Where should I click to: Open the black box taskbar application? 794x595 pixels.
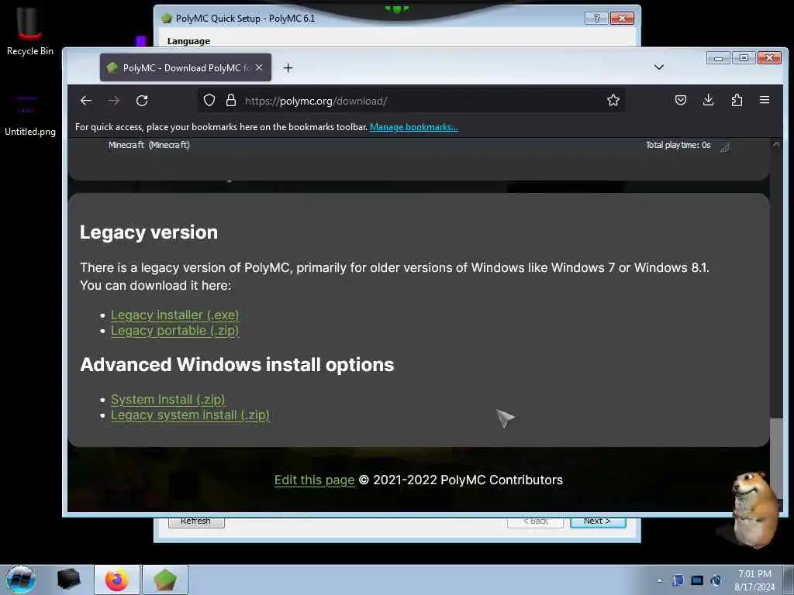point(68,580)
